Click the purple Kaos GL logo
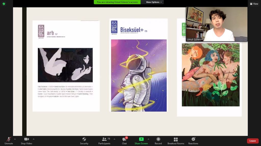The image size is (261, 146). [41, 31]
